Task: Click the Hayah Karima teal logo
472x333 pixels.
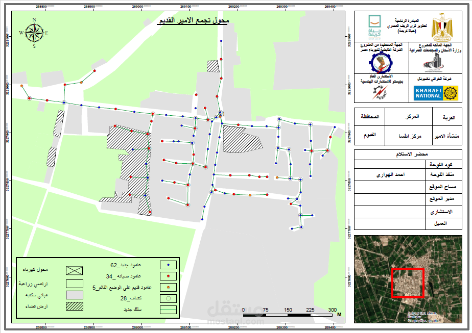Action: [374, 27]
